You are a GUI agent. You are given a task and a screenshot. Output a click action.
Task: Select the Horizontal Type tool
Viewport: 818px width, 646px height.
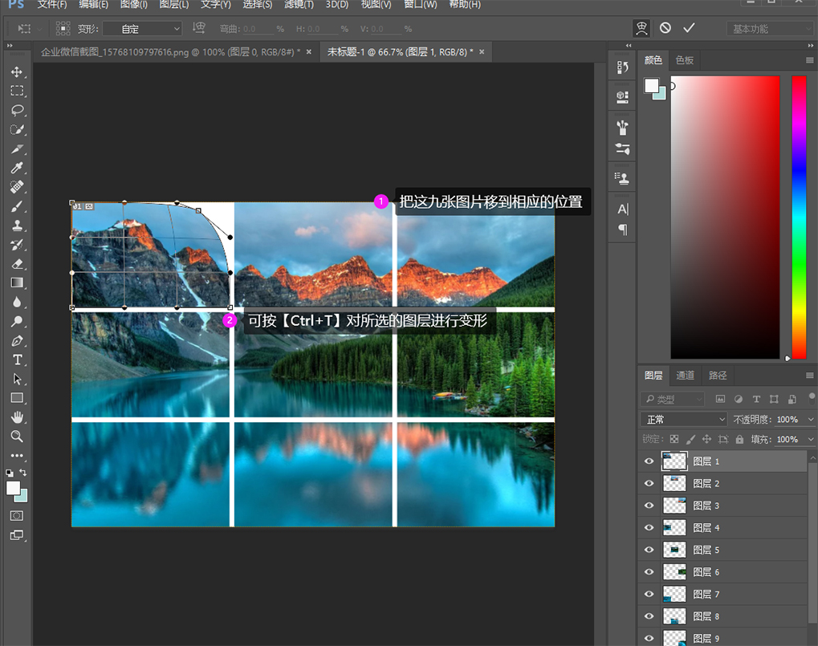[17, 360]
